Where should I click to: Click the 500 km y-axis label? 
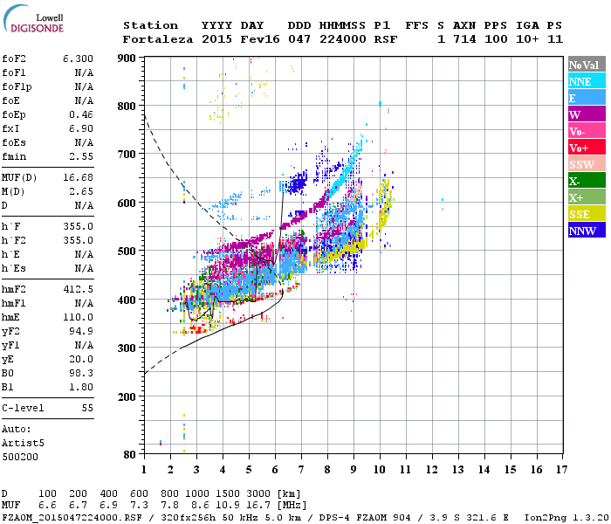tap(127, 252)
